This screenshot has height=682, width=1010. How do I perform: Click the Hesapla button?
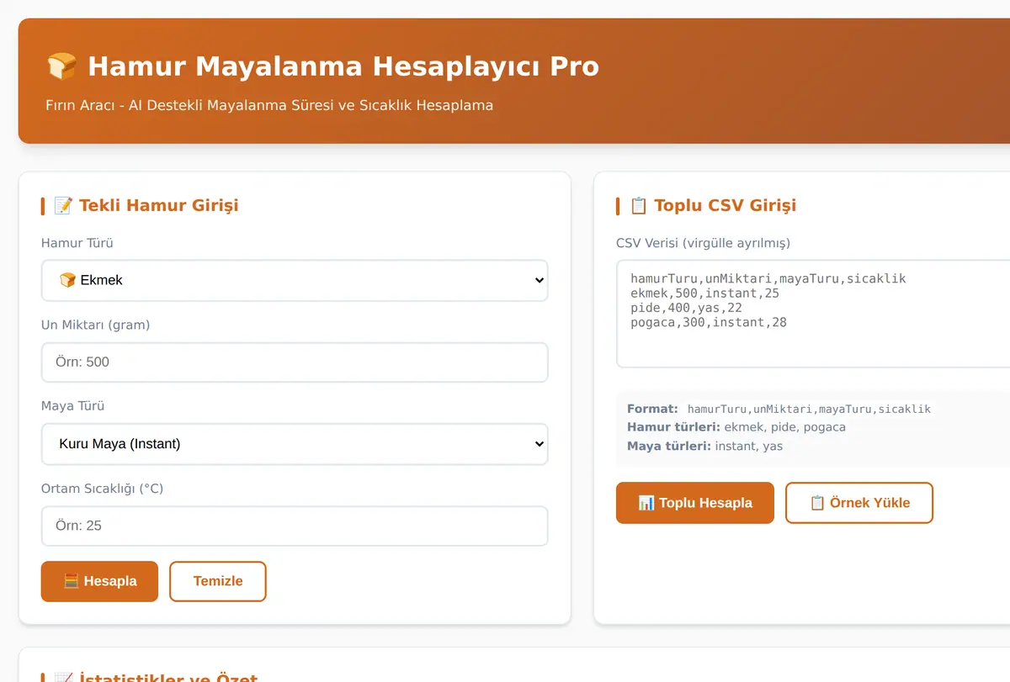click(x=99, y=581)
